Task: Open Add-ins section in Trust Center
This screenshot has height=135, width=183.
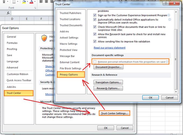Action: click(64, 32)
